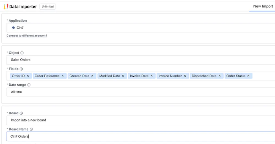The width and height of the screenshot is (275, 144).
Task: Click the Date range label
Action: (17, 85)
